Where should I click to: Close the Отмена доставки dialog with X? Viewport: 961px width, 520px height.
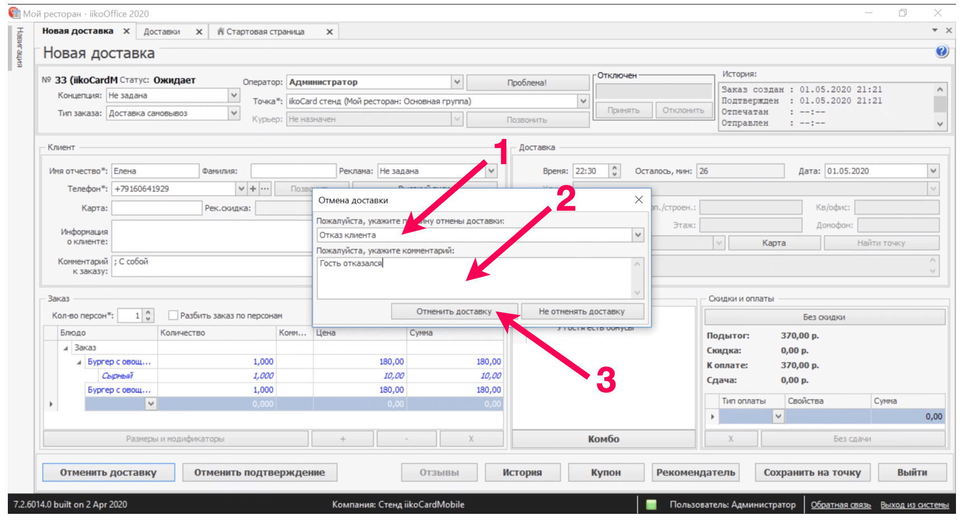tap(638, 200)
